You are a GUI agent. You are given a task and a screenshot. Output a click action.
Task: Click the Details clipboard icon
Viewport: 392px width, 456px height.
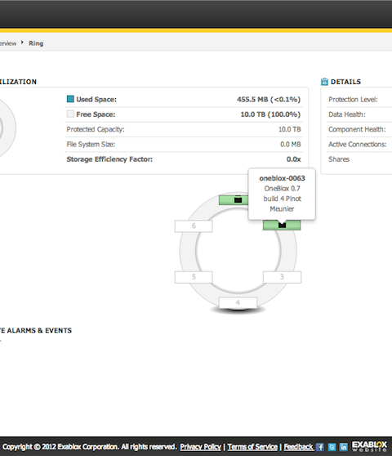[x=324, y=82]
